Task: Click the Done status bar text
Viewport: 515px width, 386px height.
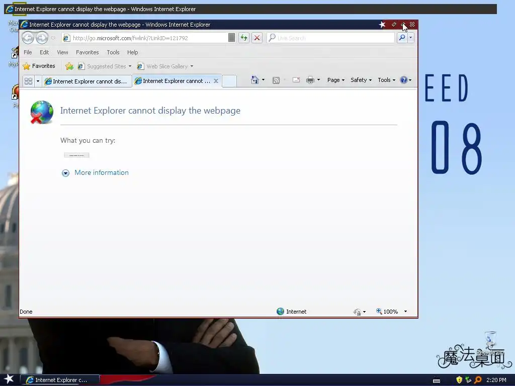Action: (x=26, y=312)
